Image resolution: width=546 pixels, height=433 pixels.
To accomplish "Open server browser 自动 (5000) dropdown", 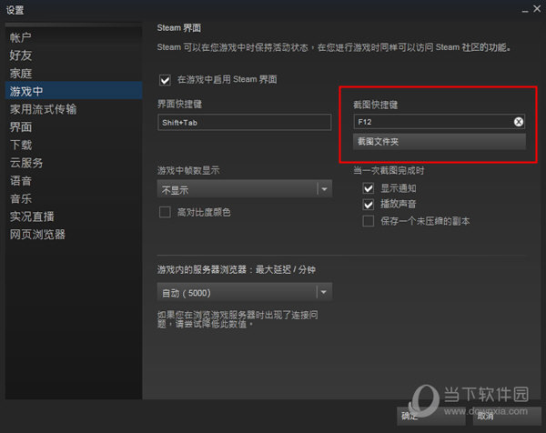I will point(245,292).
